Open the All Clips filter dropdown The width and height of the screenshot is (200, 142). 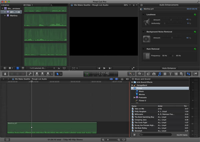[28, 5]
